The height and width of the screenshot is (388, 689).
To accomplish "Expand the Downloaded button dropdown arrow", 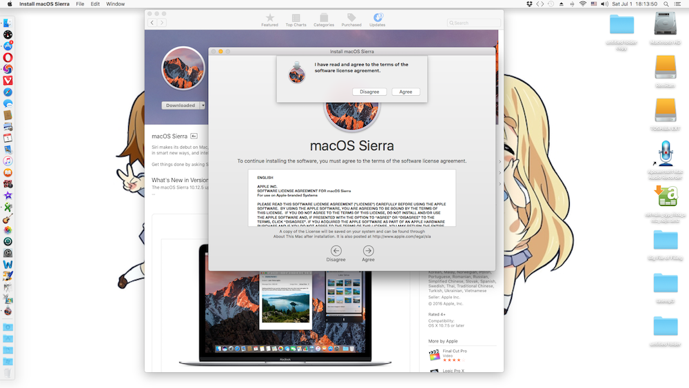I will tap(203, 105).
